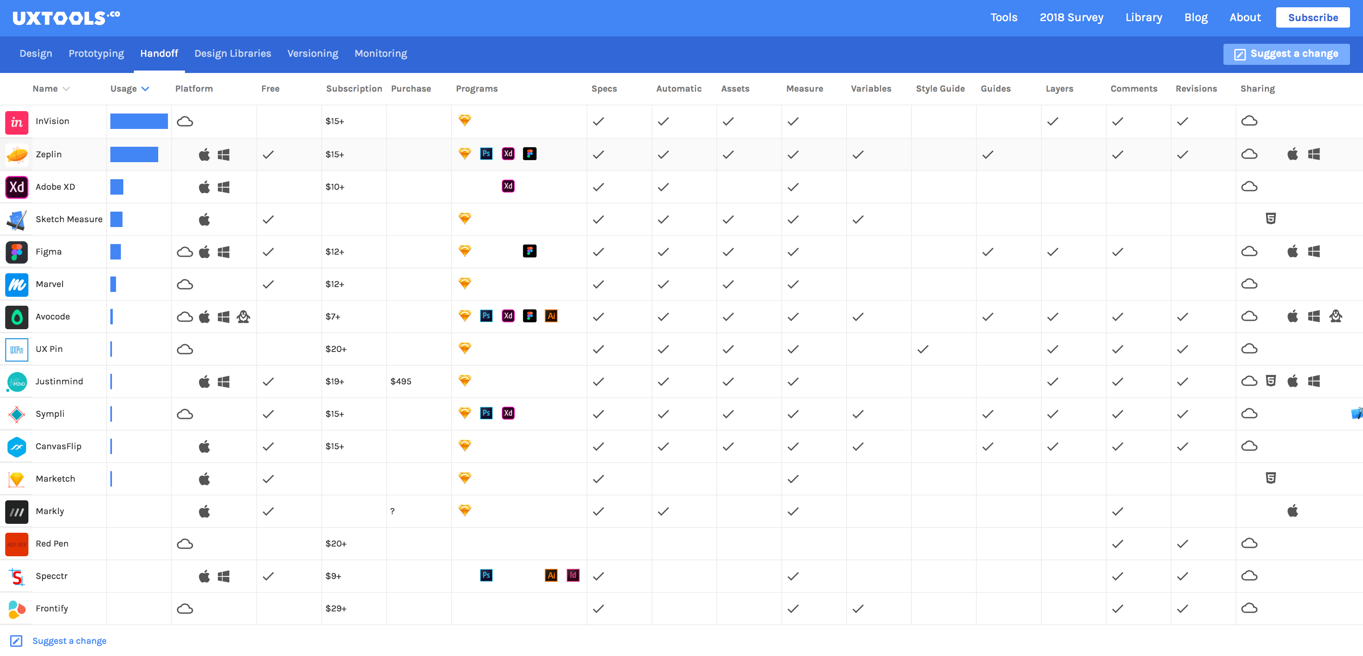Click Sketch program icon in InVision row
Screen dimensions: 1363x656
pyautogui.click(x=464, y=121)
